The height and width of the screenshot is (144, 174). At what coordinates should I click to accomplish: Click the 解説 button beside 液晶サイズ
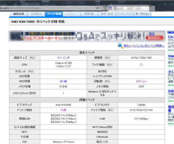click(x=32, y=58)
